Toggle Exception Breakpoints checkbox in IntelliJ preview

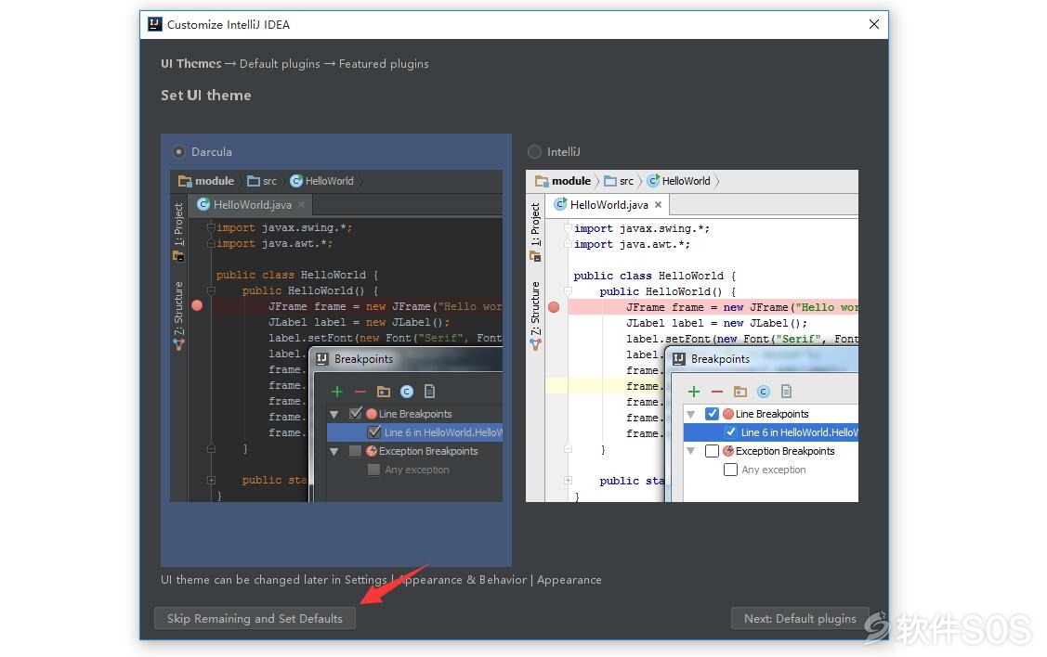click(712, 451)
